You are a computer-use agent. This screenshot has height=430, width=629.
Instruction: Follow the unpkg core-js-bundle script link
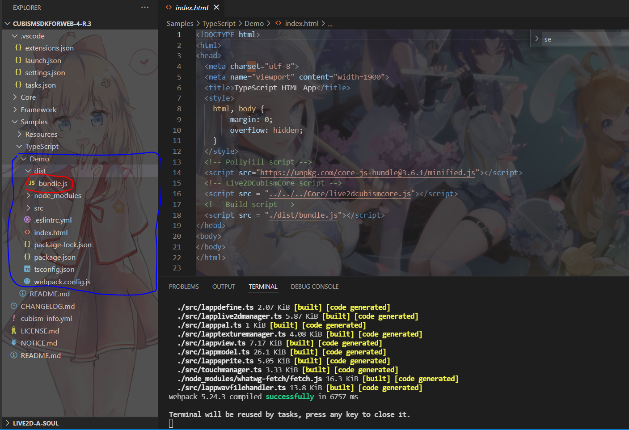coord(367,173)
